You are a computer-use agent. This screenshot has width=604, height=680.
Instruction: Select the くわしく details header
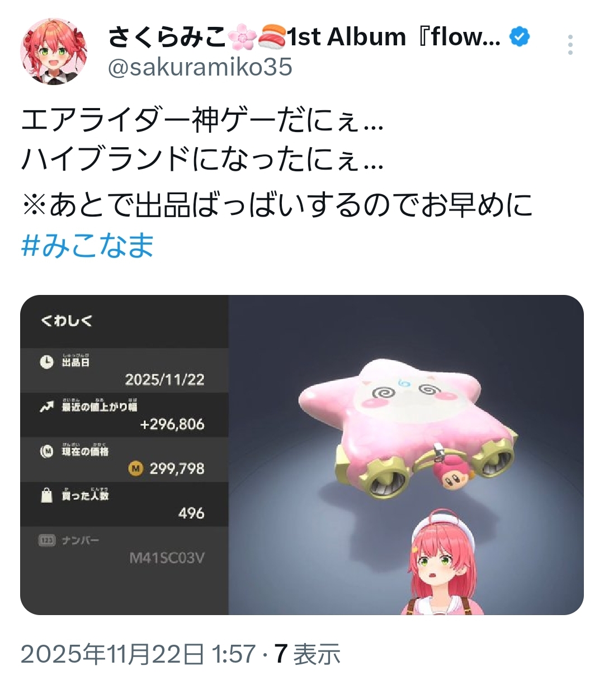coord(66,321)
